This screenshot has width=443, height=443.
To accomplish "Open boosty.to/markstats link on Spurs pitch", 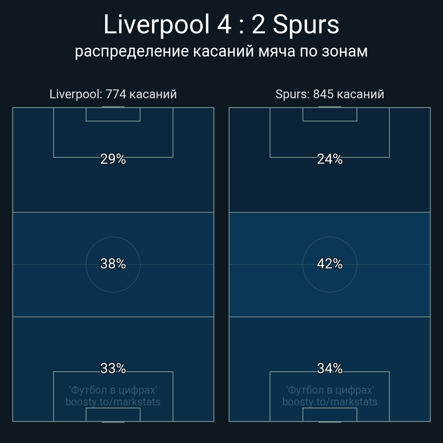I will pos(330,402).
